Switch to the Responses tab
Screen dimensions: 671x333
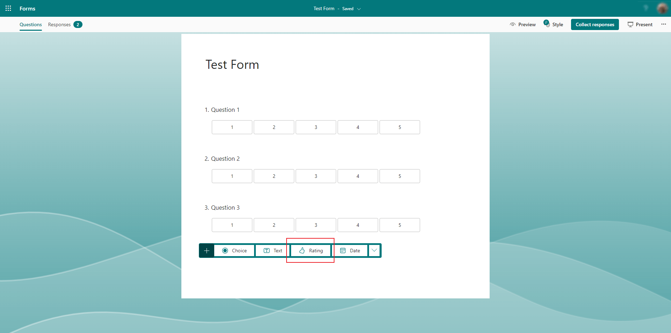[59, 24]
